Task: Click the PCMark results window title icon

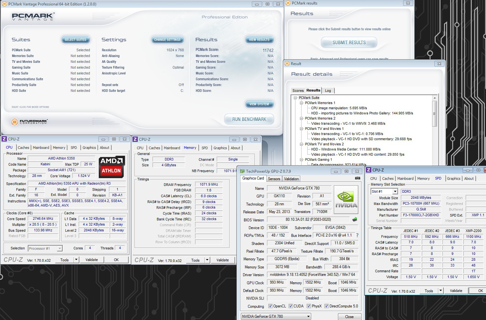Action: [288, 3]
